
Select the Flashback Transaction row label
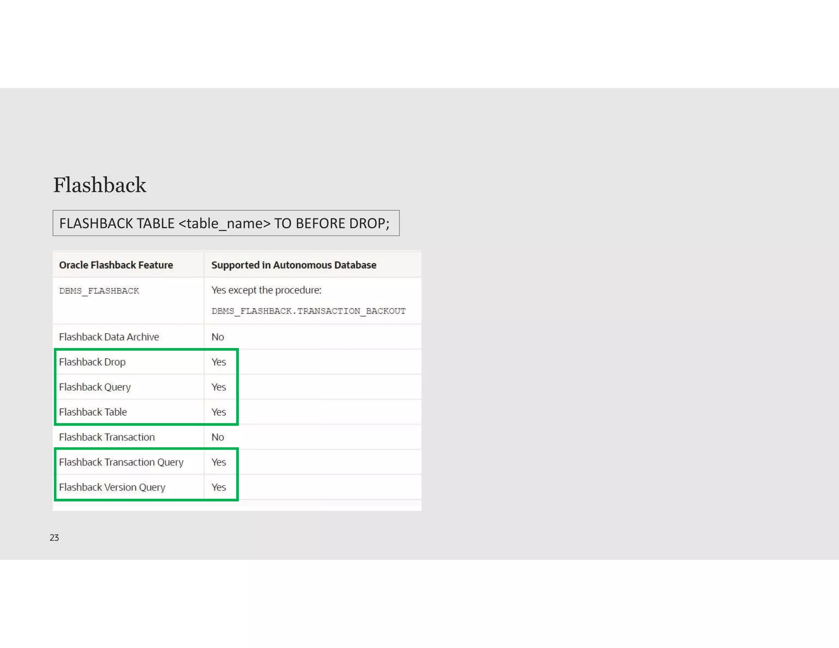pyautogui.click(x=107, y=437)
